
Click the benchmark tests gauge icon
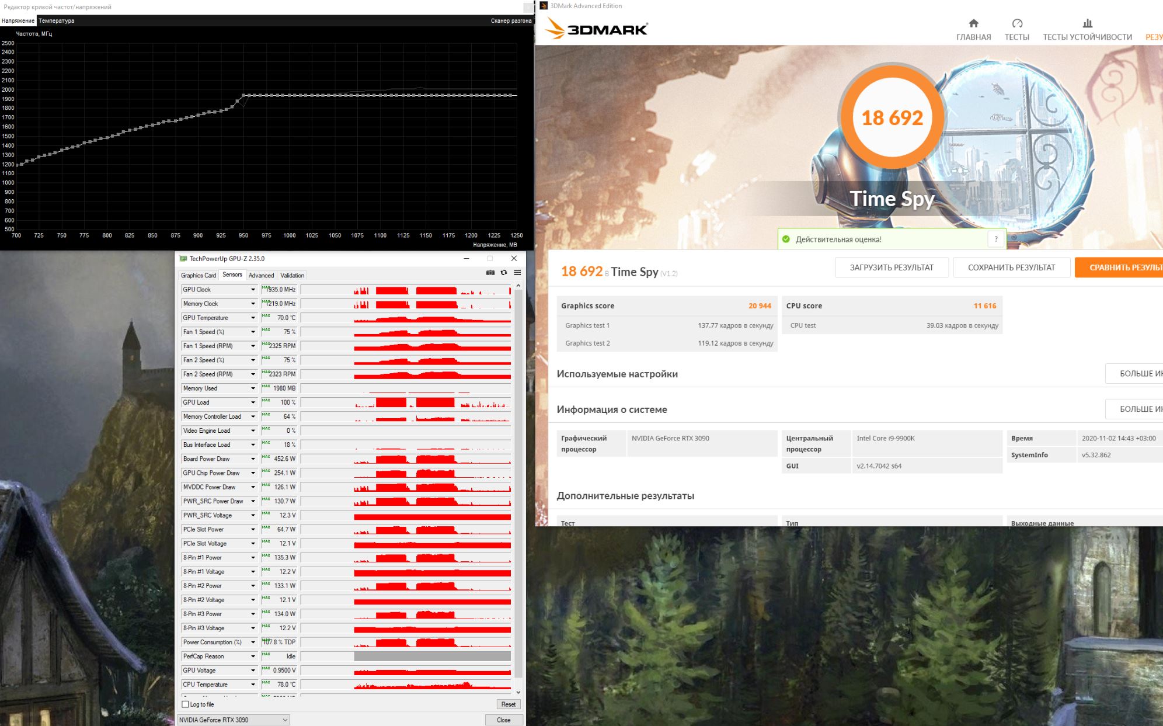point(1017,23)
